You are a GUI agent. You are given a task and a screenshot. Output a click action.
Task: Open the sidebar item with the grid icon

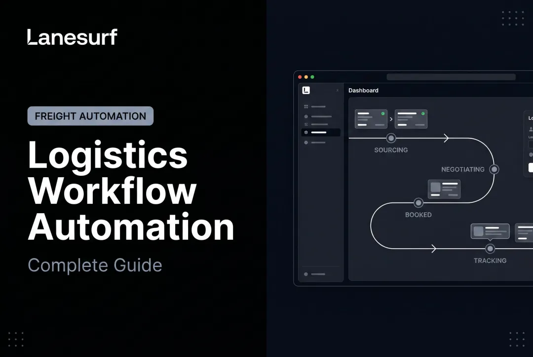tap(315, 106)
